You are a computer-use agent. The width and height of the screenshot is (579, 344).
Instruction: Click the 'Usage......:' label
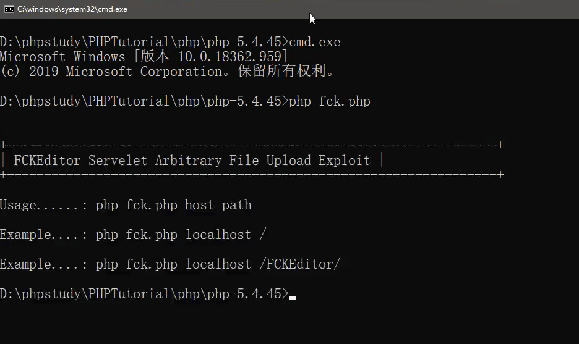pos(43,205)
